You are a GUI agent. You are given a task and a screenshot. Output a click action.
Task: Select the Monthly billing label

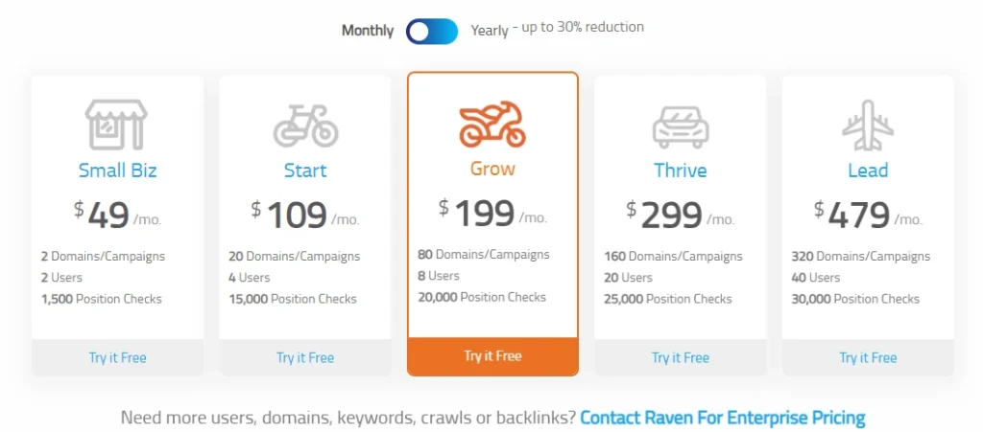[x=368, y=31]
